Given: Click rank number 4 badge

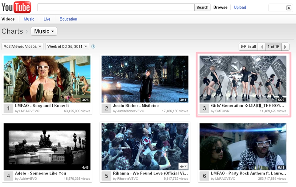Looking at the screenshot, I should 8,176.
